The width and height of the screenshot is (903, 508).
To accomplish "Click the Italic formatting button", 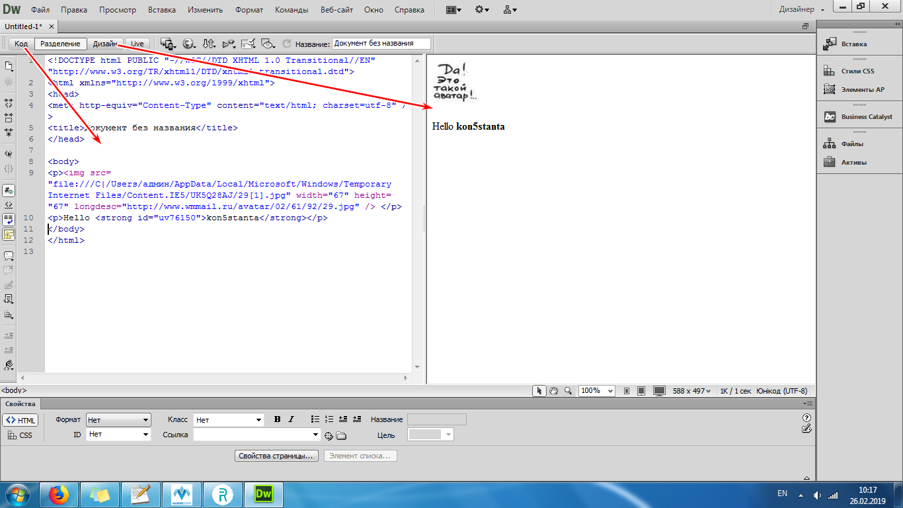I will tap(291, 419).
